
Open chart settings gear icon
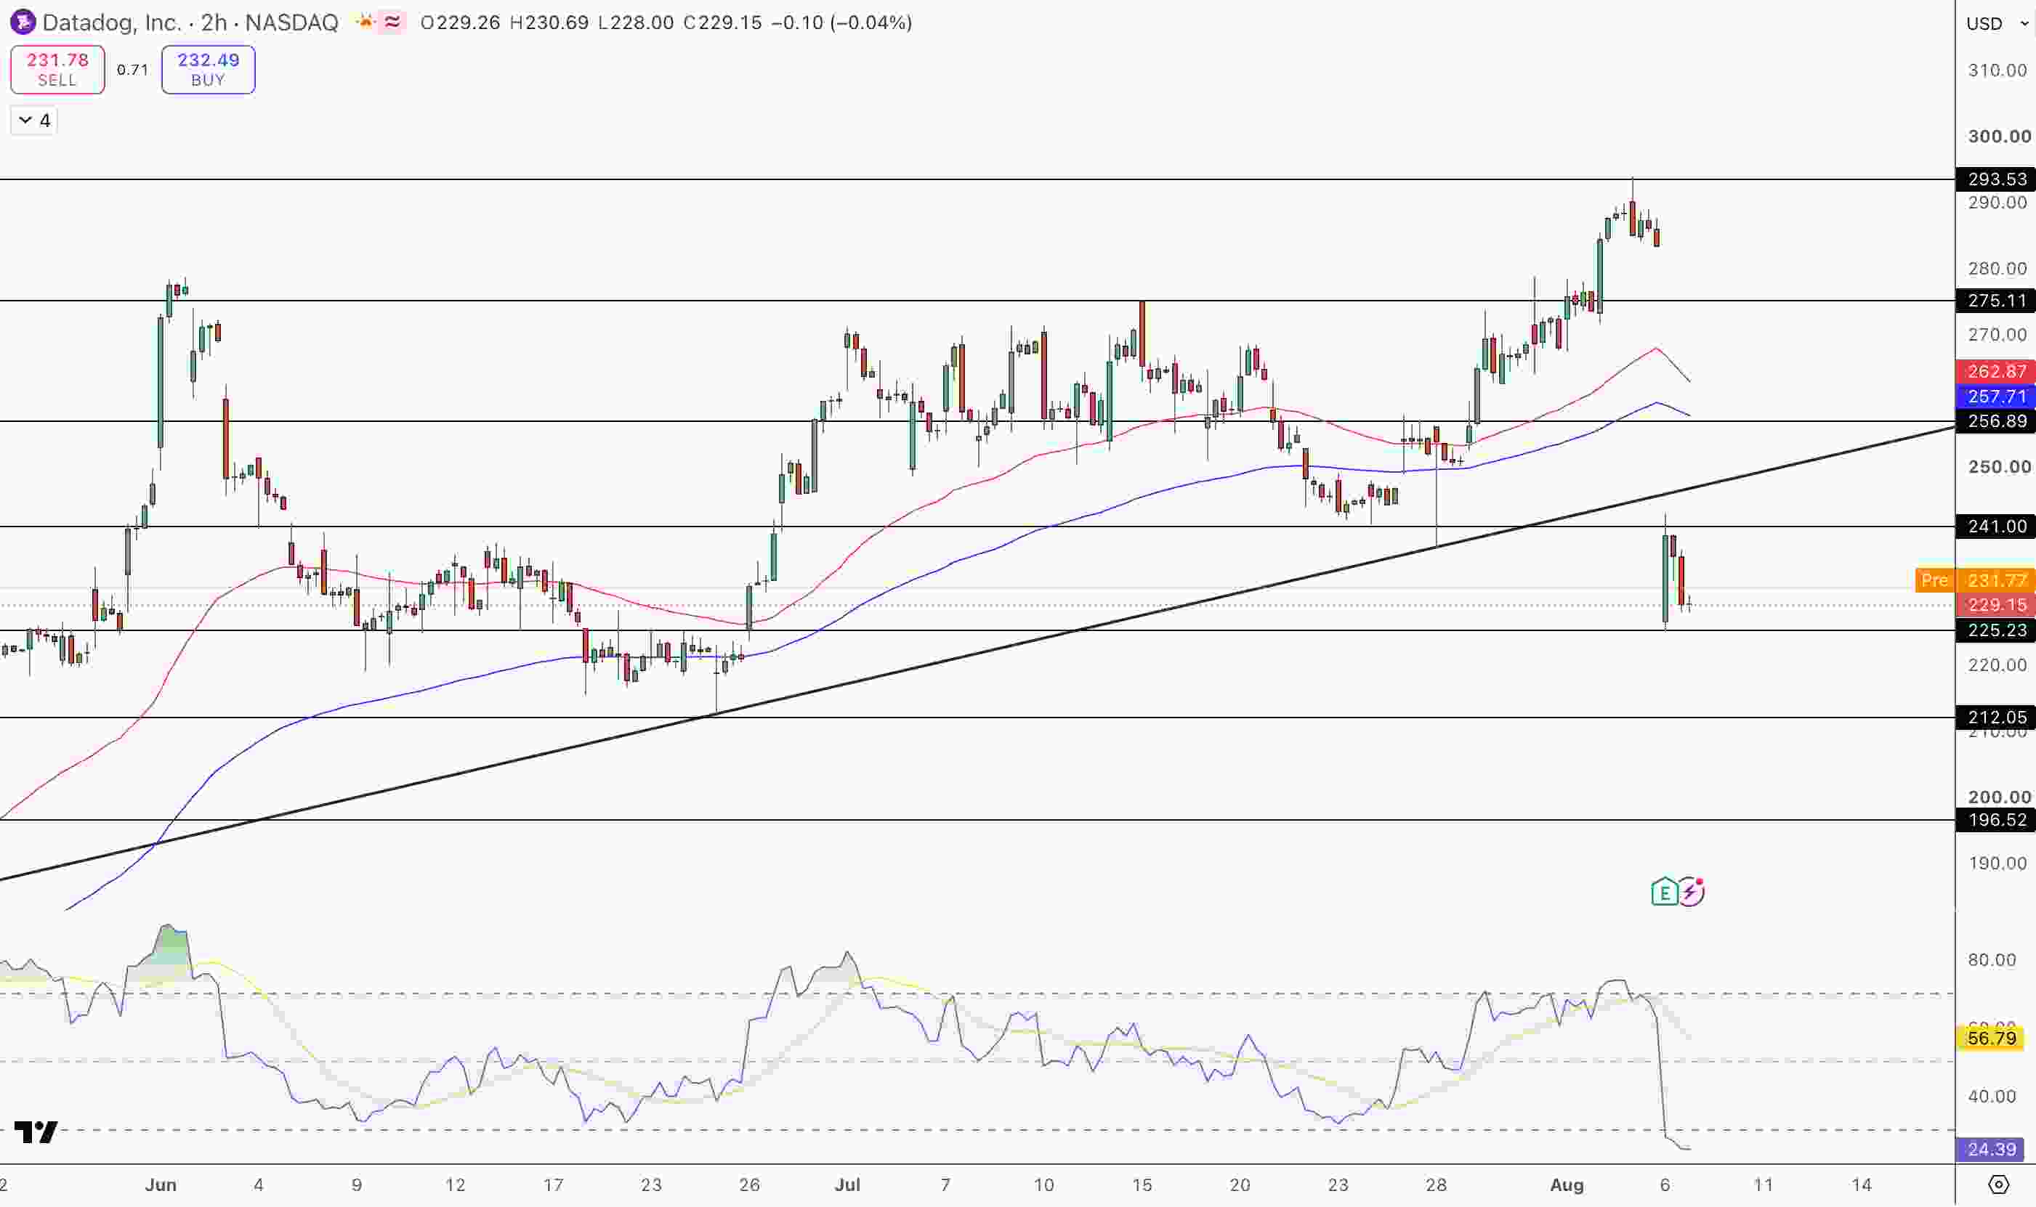[x=1998, y=1184]
